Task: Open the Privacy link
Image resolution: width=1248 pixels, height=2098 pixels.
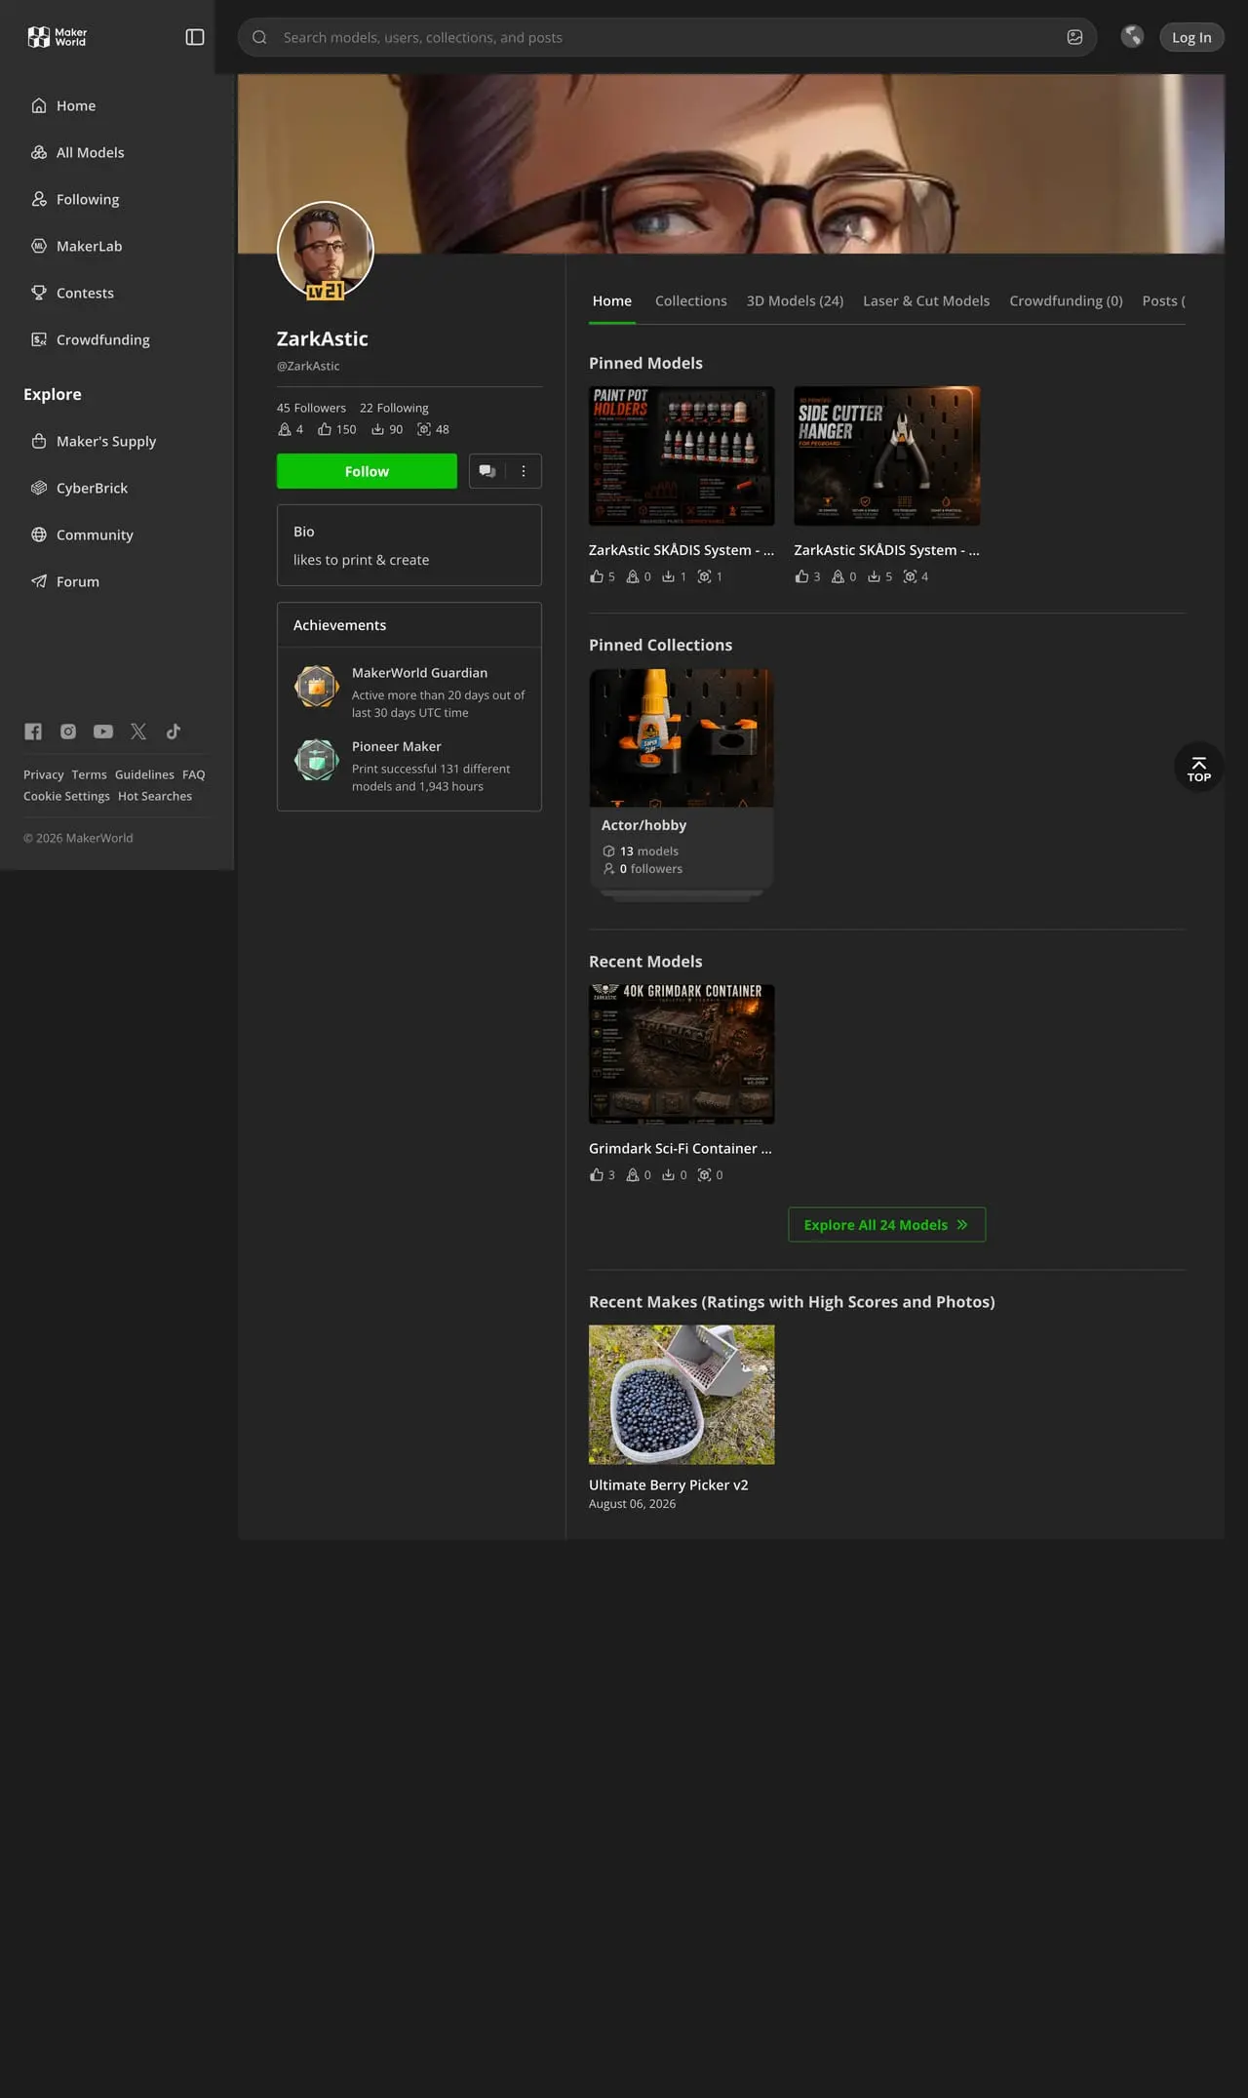Action: [44, 774]
